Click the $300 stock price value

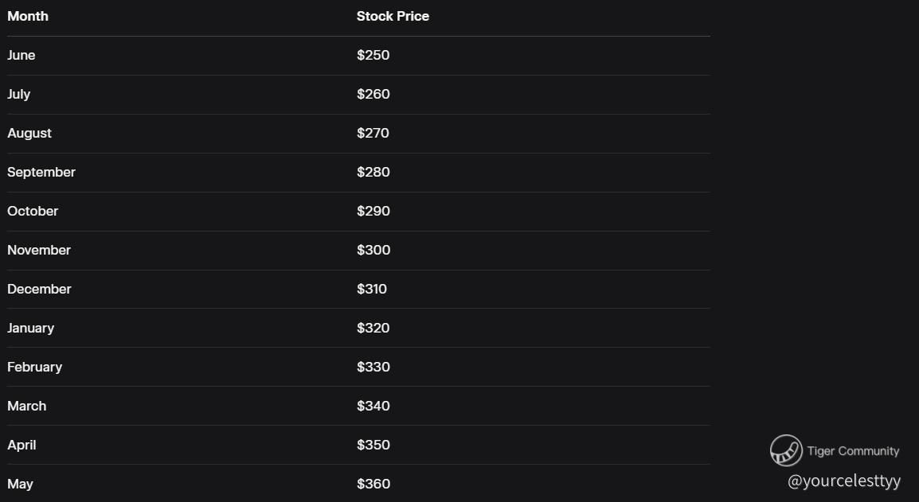[373, 250]
